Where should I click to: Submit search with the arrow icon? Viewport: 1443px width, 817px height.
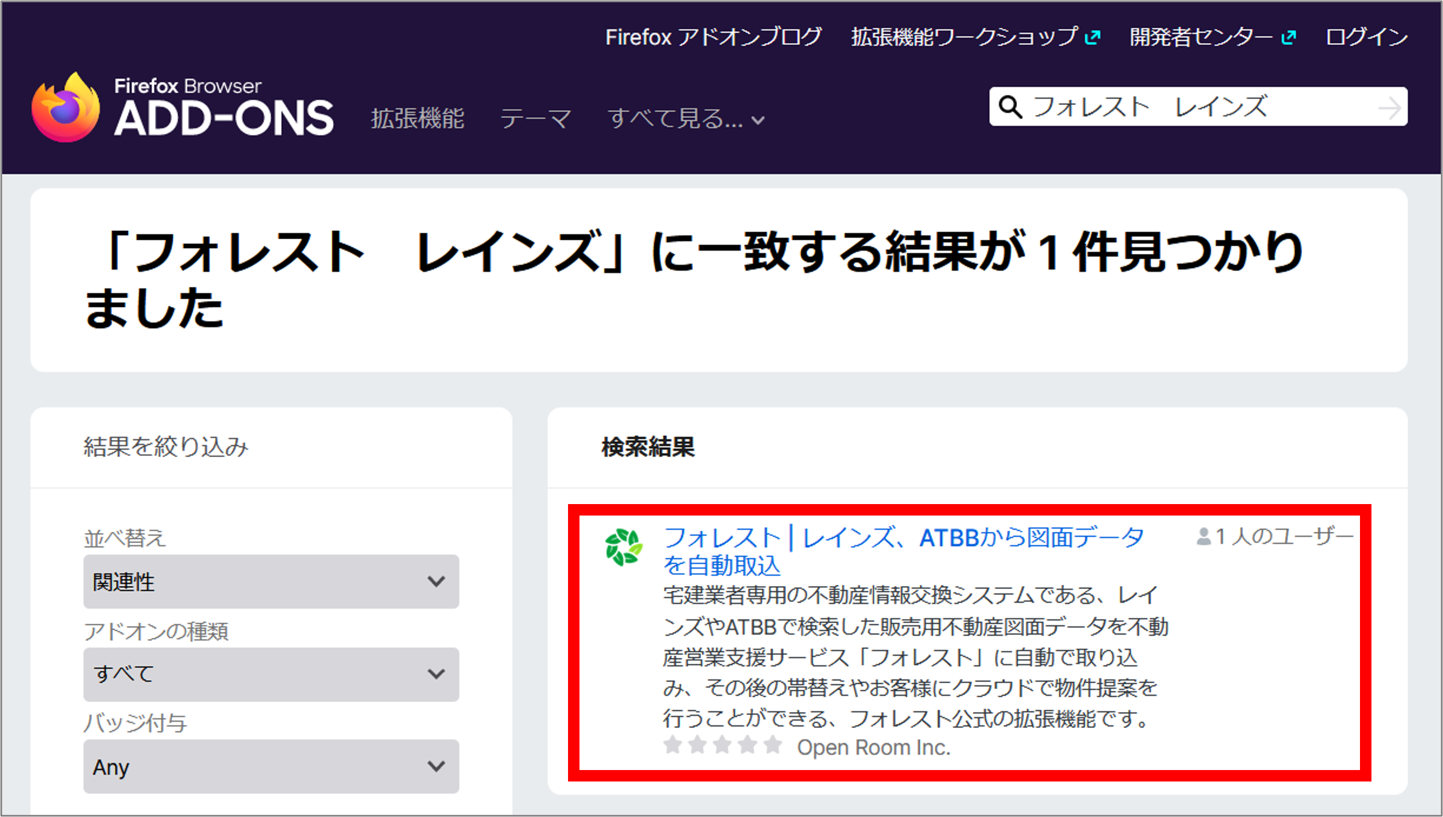[1389, 108]
